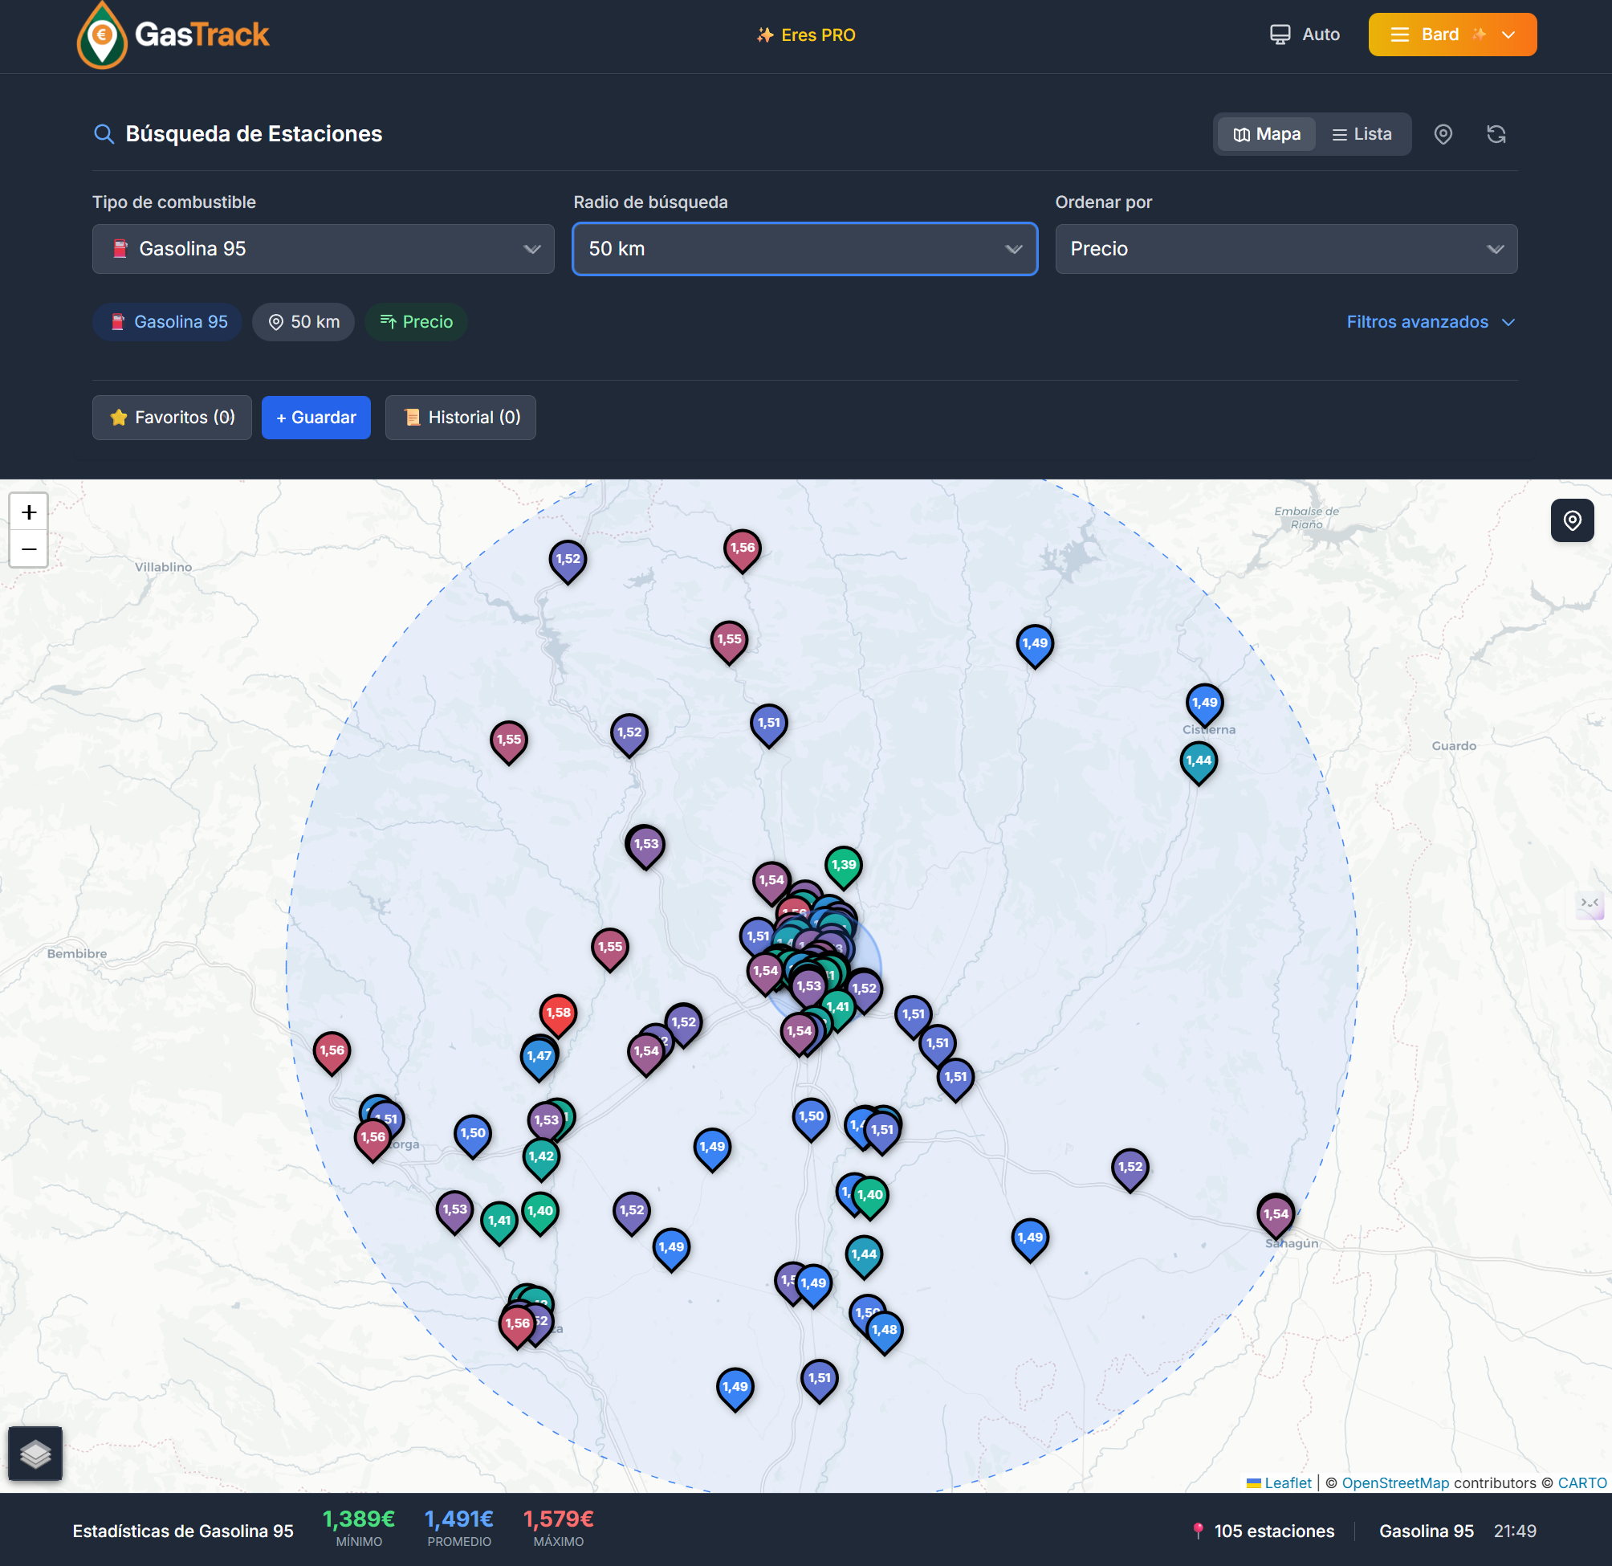Click the refresh stations icon
1612x1566 pixels.
click(1496, 134)
